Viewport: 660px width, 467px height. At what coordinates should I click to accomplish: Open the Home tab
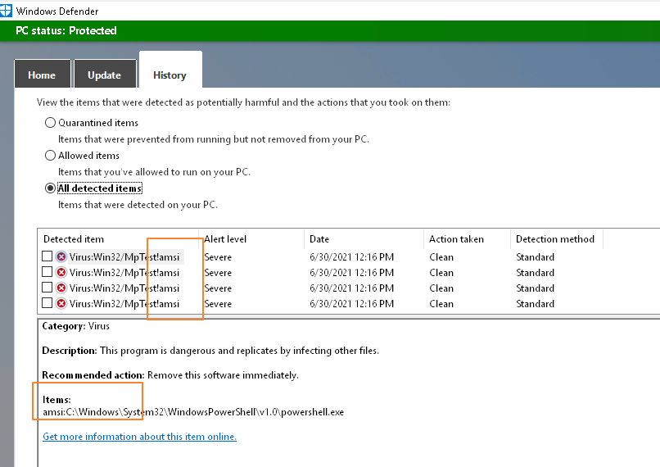tap(42, 74)
